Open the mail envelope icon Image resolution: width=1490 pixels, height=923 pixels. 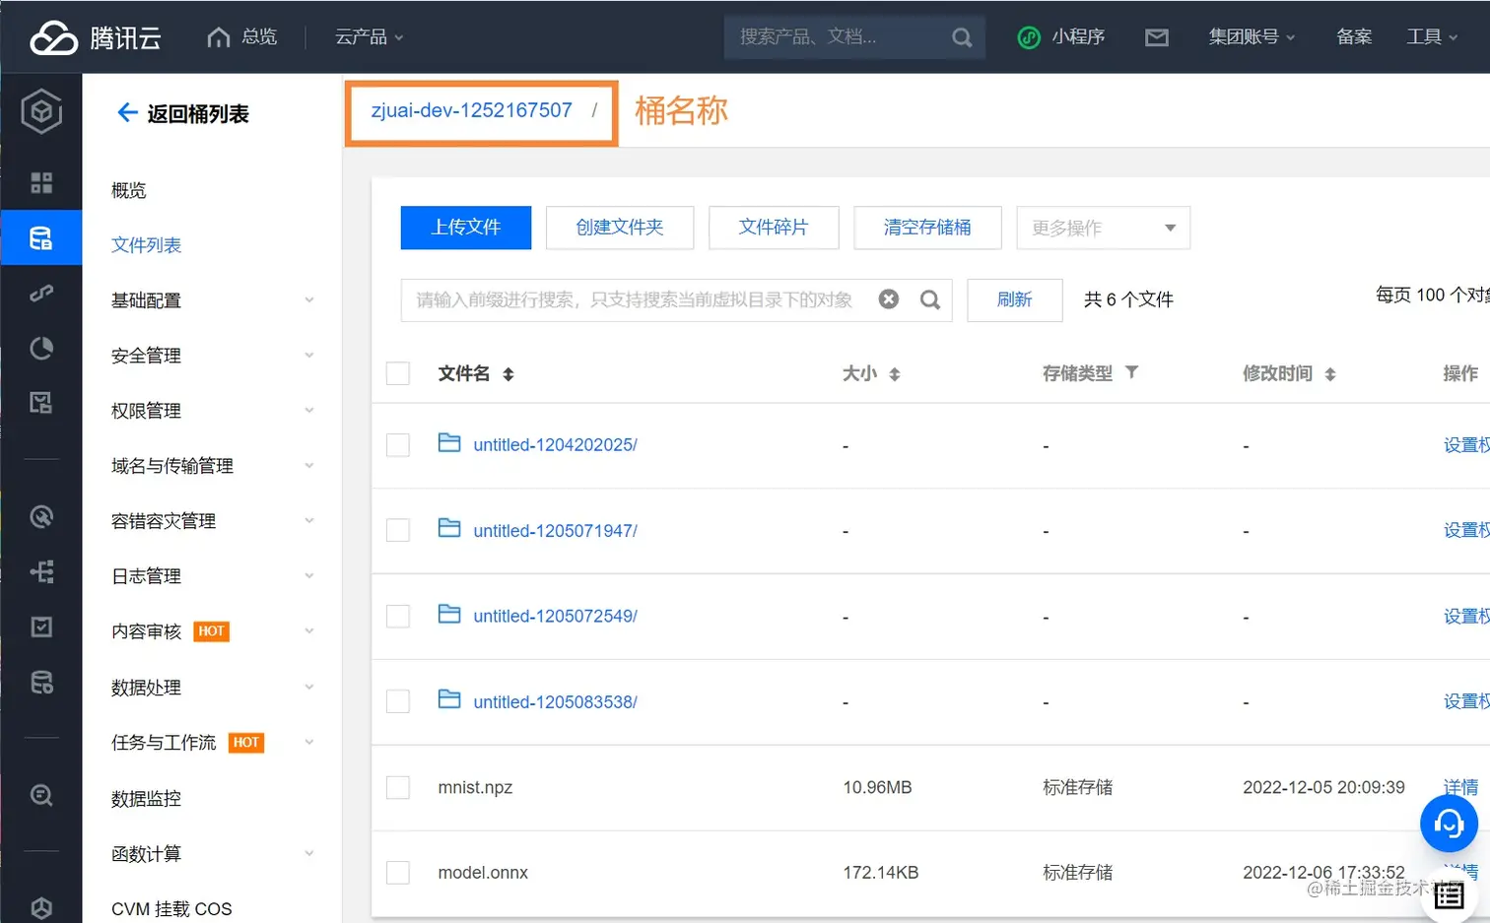coord(1157,37)
